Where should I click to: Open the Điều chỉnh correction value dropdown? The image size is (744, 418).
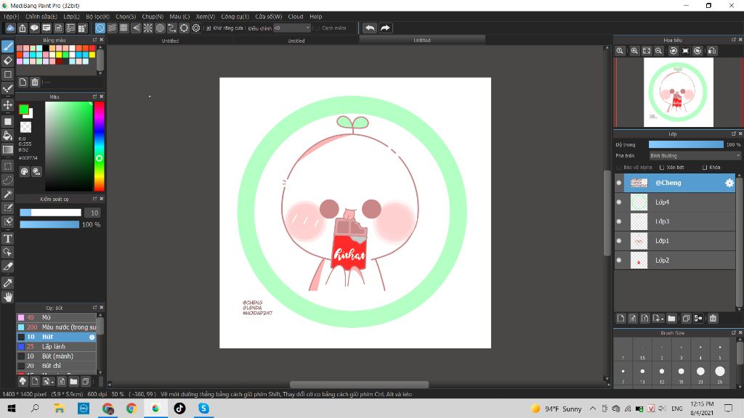[292, 28]
